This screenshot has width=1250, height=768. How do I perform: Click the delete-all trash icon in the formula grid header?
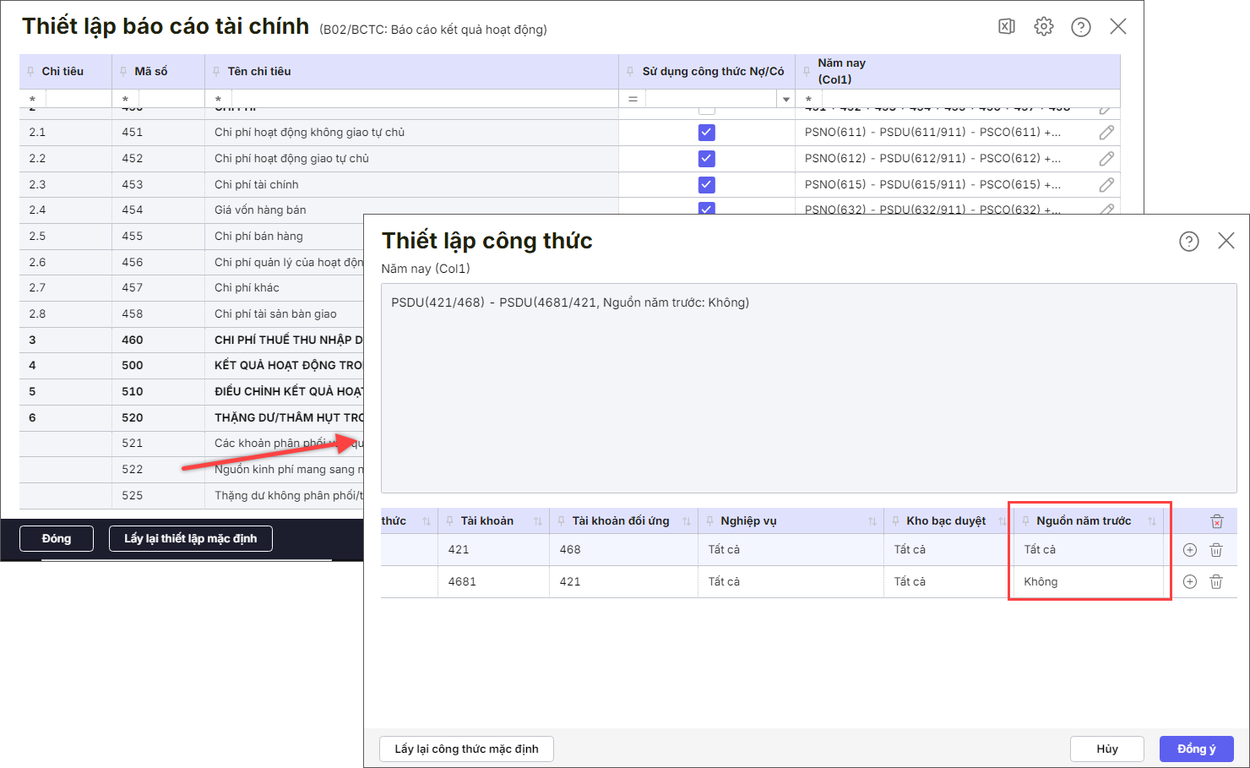coord(1216,521)
